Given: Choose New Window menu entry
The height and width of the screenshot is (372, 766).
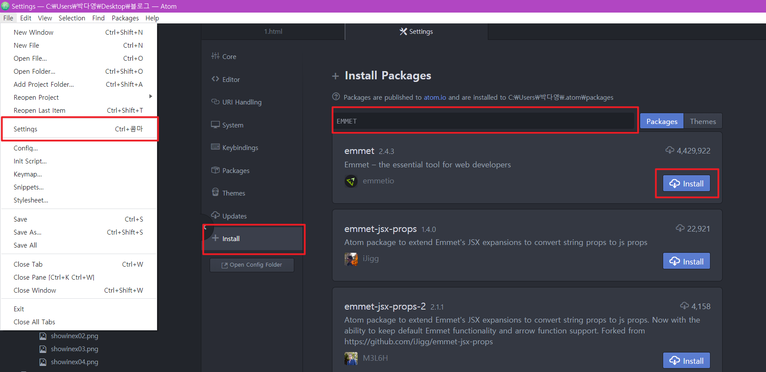Looking at the screenshot, I should click(x=79, y=32).
